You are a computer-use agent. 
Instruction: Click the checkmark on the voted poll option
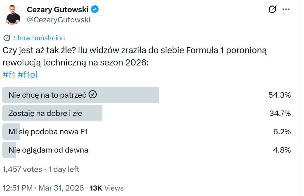[92, 95]
